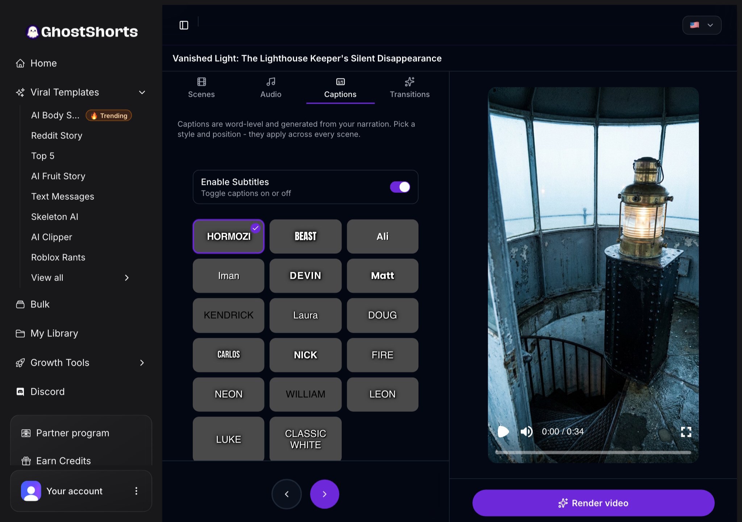742x522 pixels.
Task: Play the video preview
Action: pos(503,431)
